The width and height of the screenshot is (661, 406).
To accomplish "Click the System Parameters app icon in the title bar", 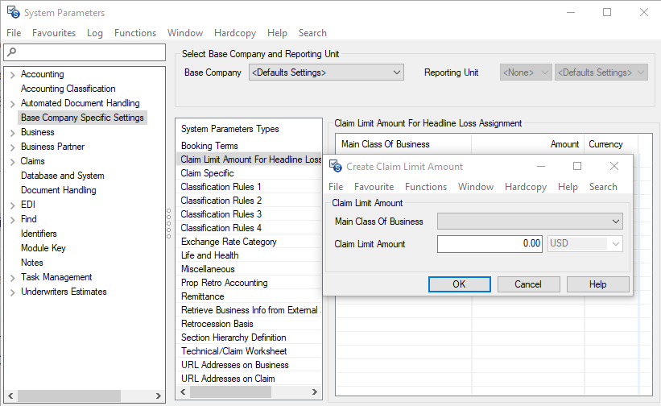I will coord(12,13).
